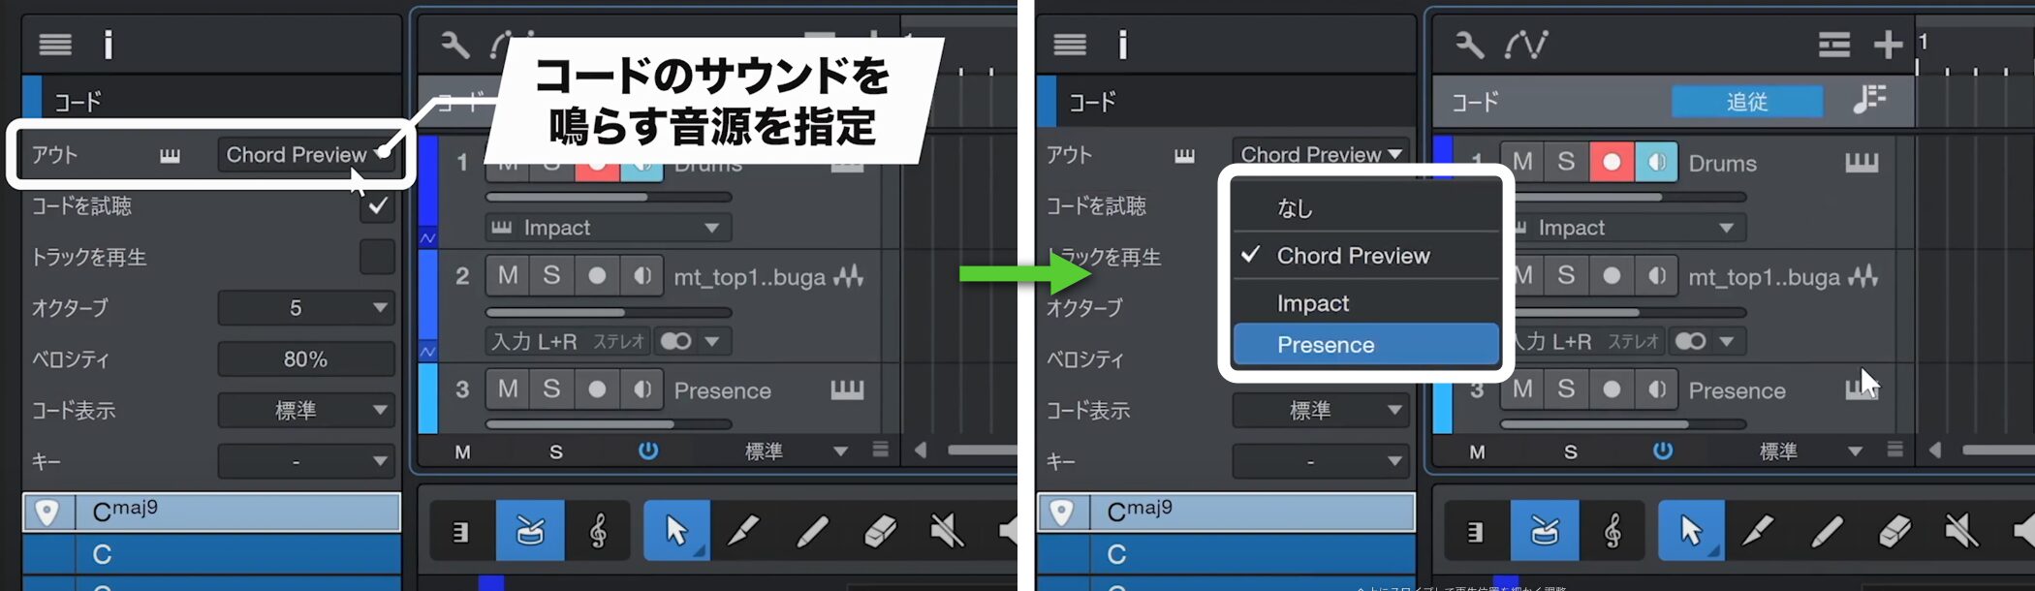
Task: Enable the トラックを再生 checkbox in left panel
Action: 377,258
